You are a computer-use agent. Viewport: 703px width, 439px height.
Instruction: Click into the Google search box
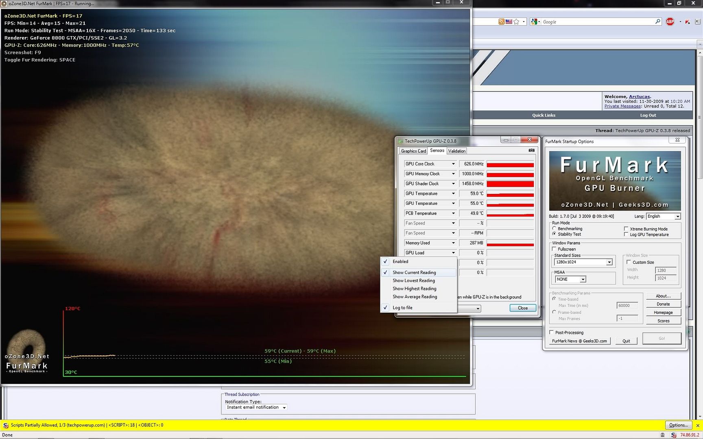pos(597,22)
